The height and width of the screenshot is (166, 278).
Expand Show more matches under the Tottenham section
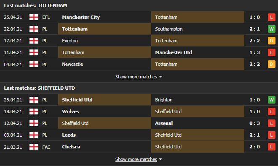[x=136, y=77]
